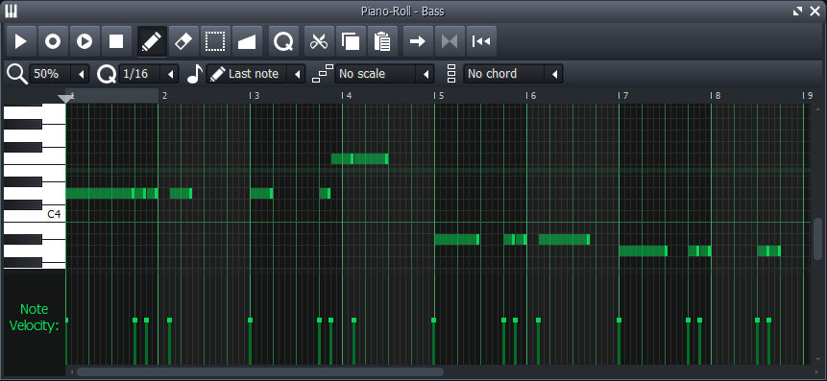Click velocity bar of the bar 7 note
The height and width of the screenshot is (381, 827).
(x=619, y=342)
